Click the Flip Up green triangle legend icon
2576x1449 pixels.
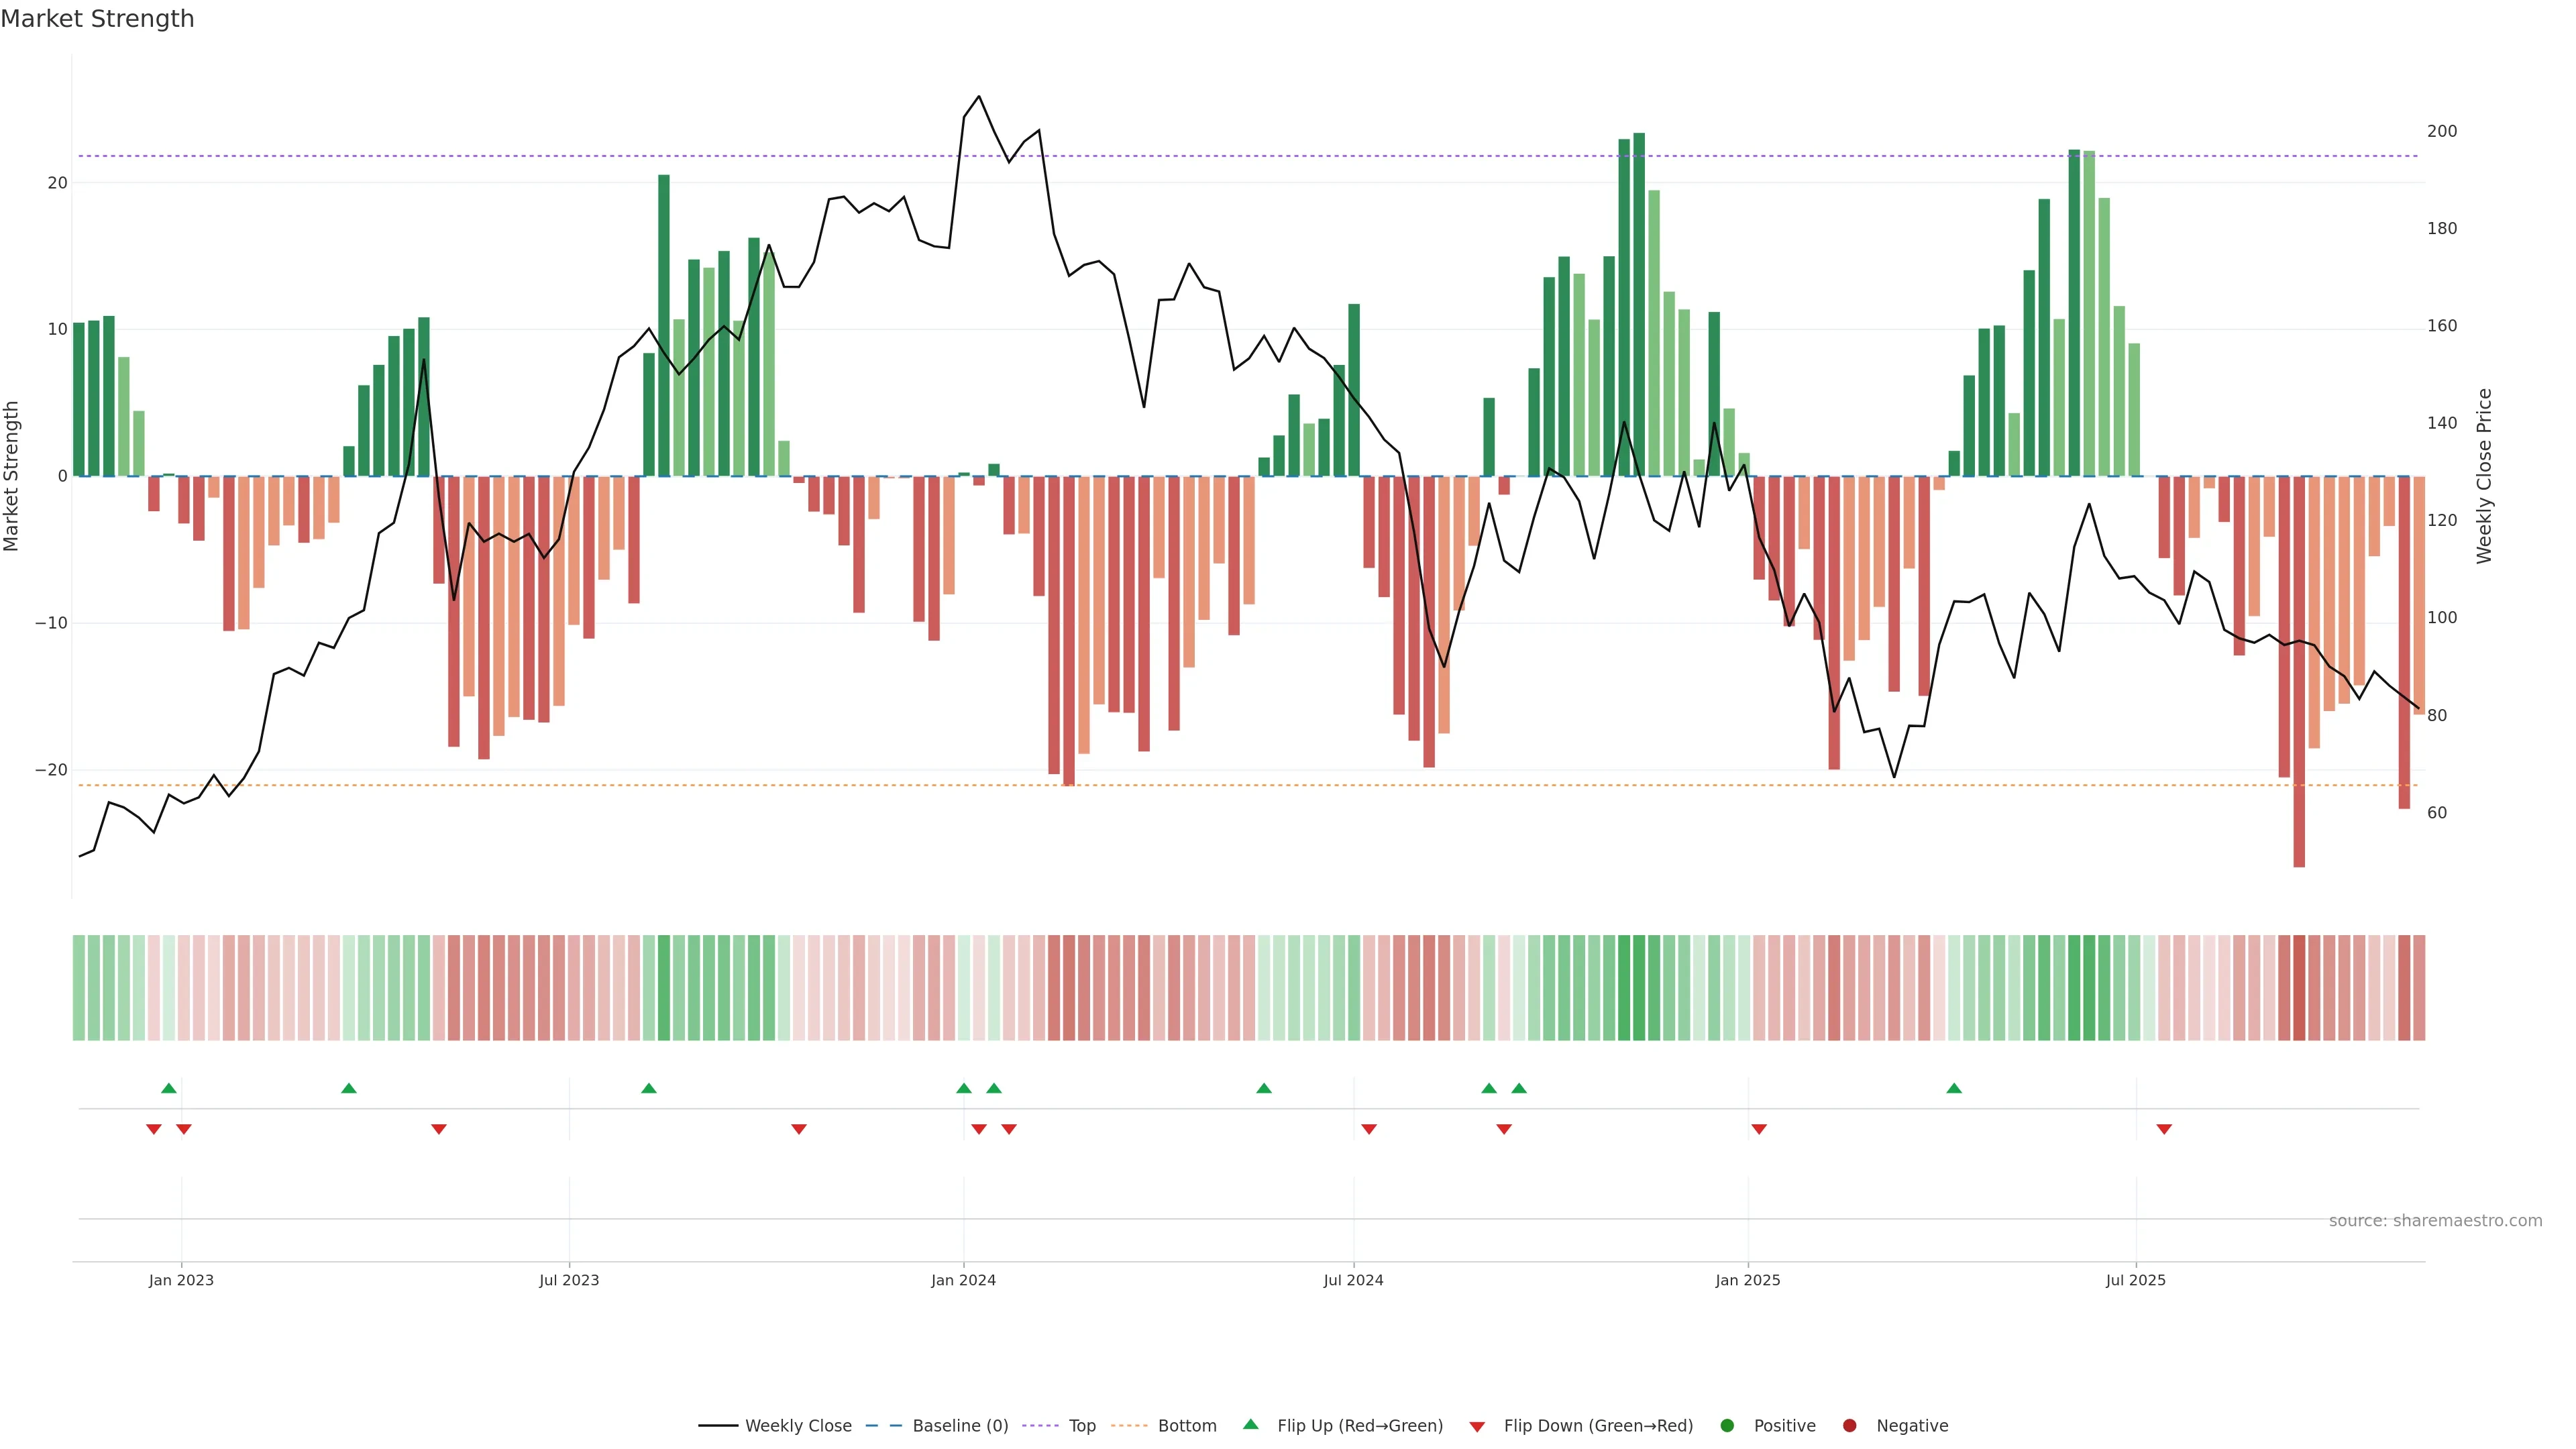click(1250, 1424)
